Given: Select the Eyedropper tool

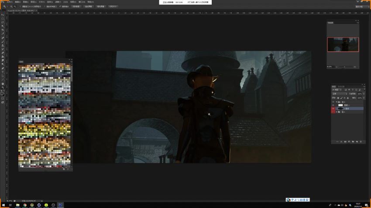Looking at the screenshot, I should tap(3, 34).
